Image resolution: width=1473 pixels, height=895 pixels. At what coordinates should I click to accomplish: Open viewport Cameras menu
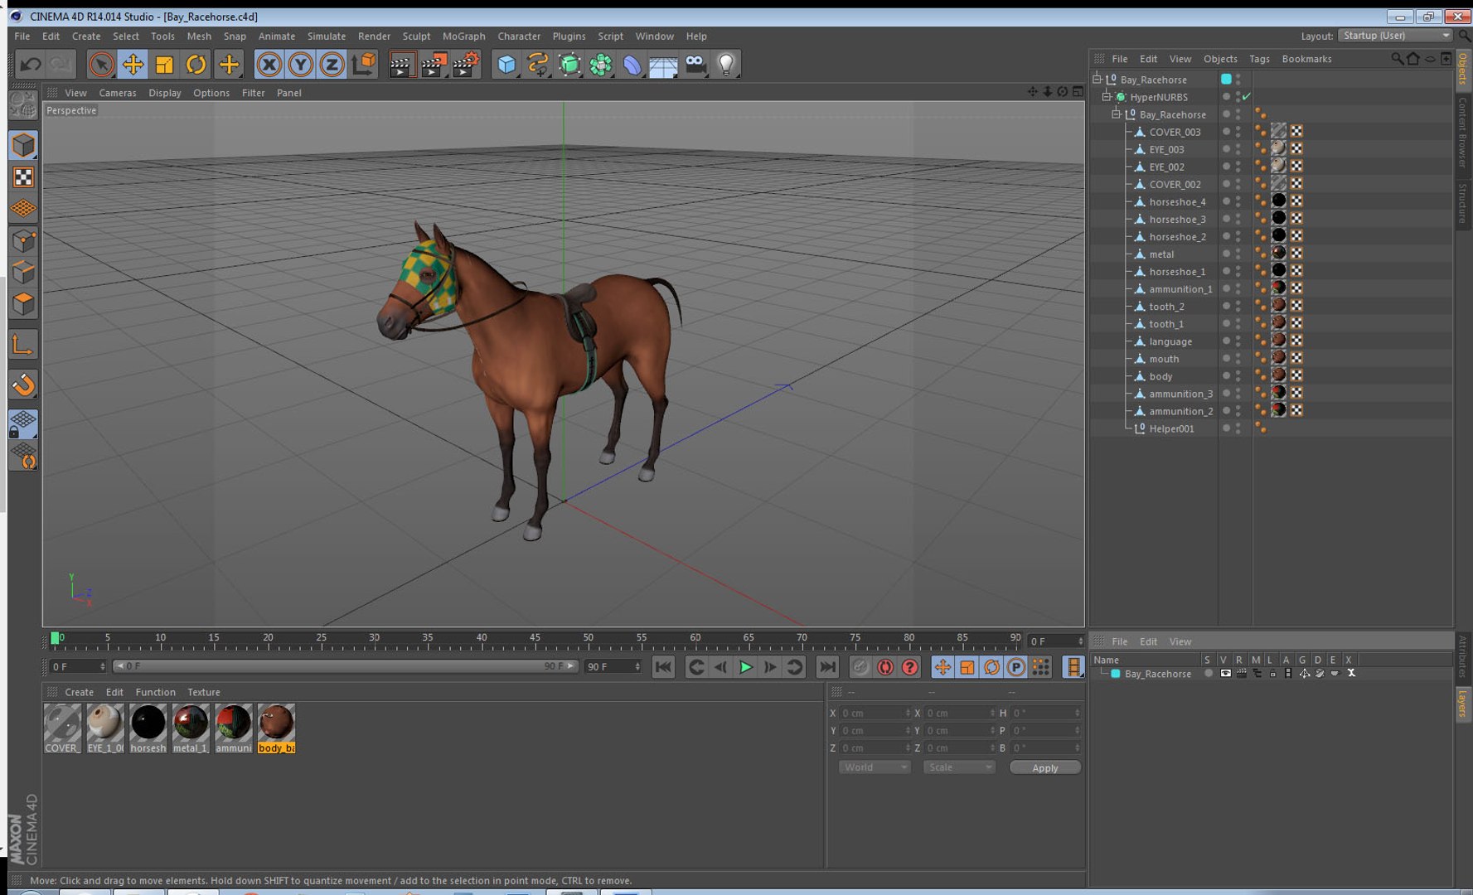(117, 93)
